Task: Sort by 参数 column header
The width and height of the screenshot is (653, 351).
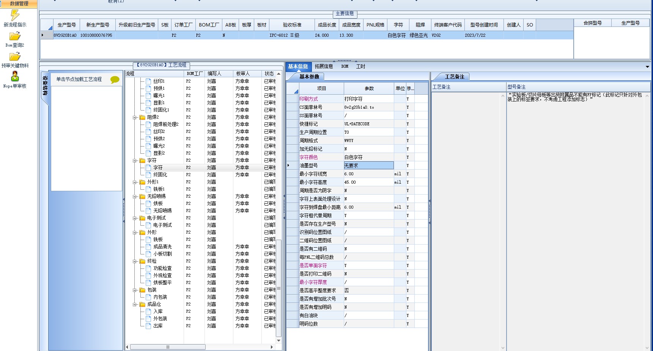Action: [x=369, y=88]
